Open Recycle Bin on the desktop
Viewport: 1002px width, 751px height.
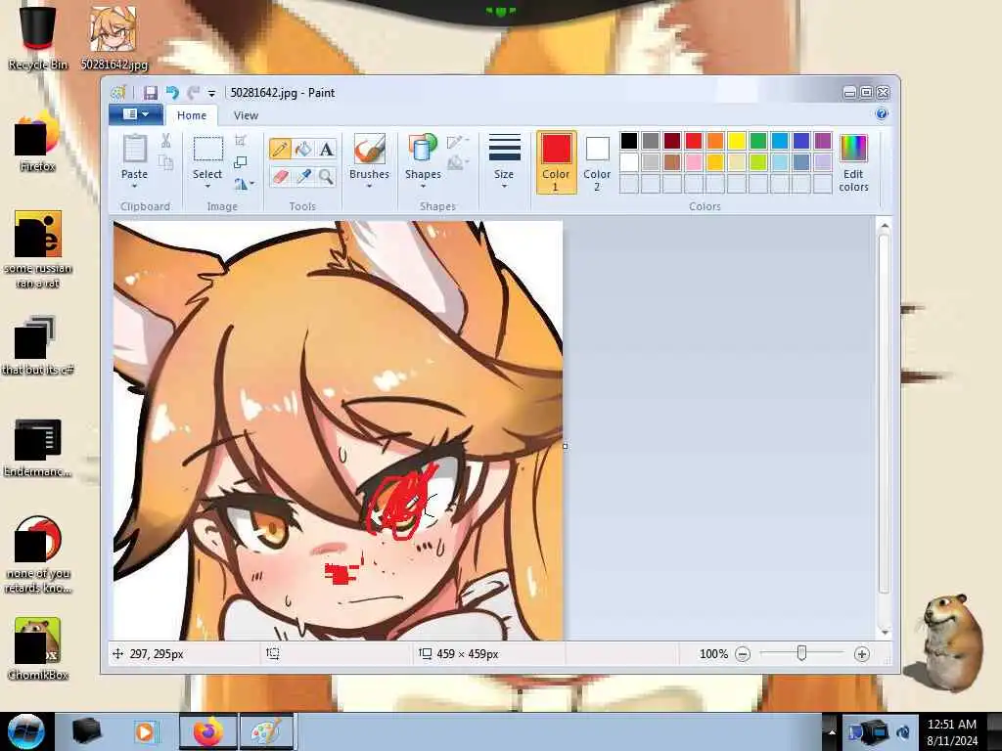(x=38, y=36)
